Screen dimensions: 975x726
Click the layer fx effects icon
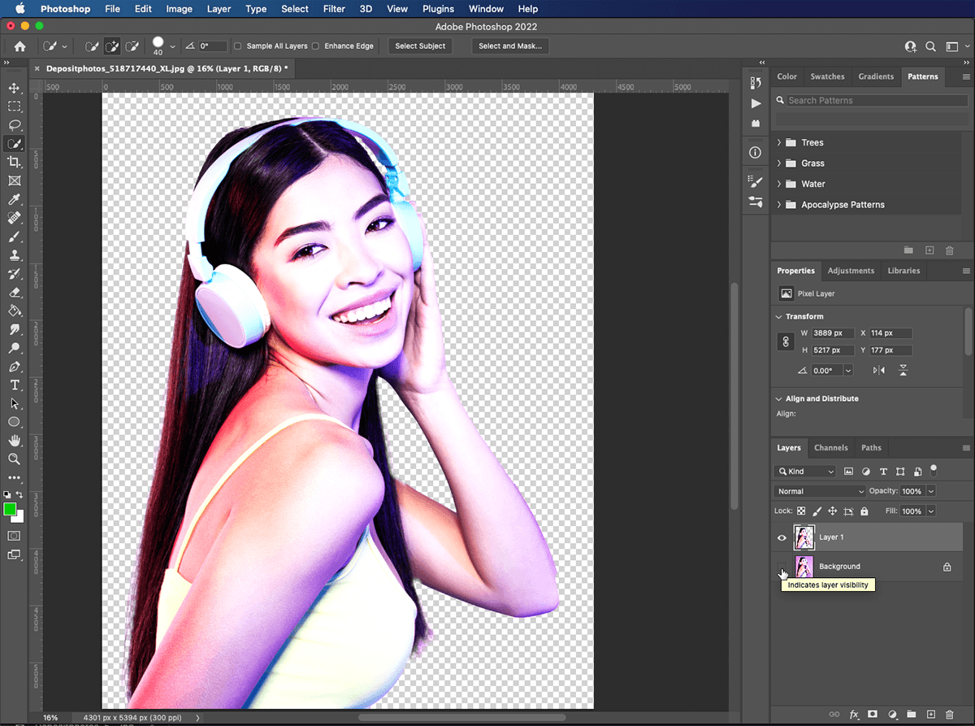pos(854,715)
